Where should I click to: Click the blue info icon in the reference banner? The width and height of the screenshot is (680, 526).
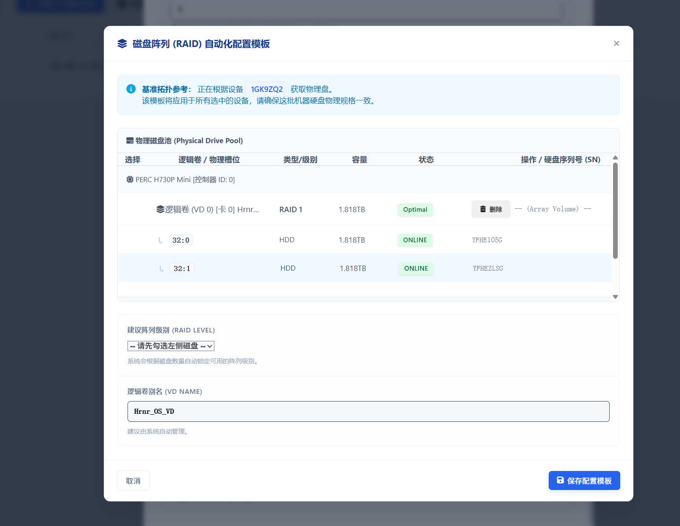(130, 89)
